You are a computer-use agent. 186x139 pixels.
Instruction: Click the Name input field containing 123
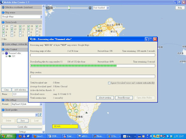20,94
